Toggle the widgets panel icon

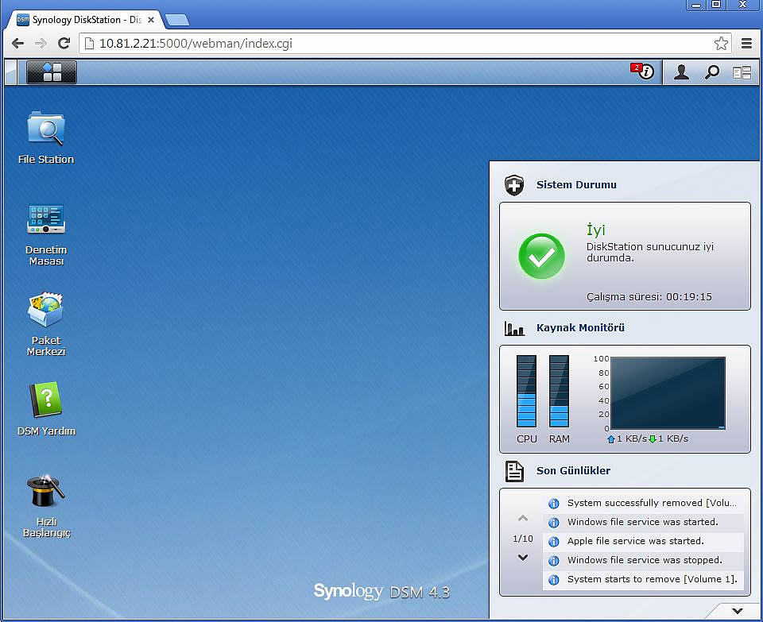click(x=742, y=72)
